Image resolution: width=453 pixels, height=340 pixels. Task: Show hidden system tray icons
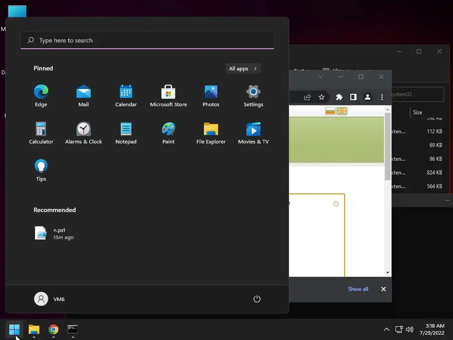coord(387,329)
